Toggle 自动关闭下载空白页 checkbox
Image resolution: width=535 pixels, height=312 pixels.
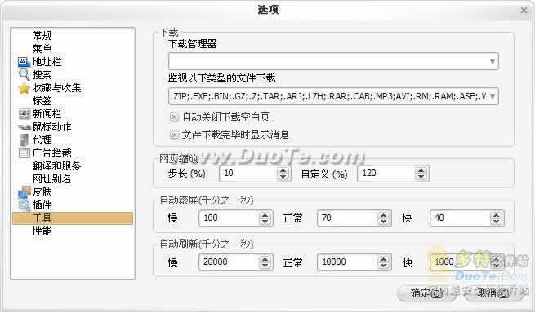[x=174, y=117]
